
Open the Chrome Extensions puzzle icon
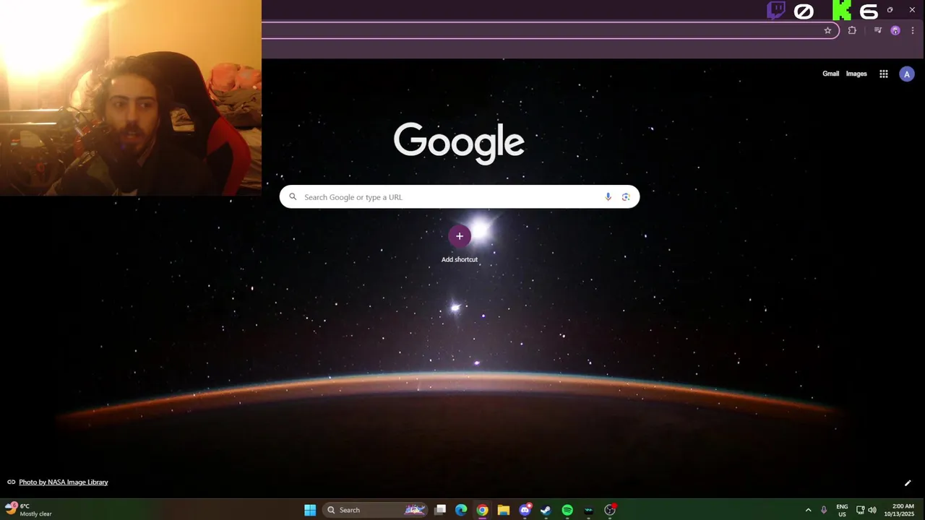point(852,30)
